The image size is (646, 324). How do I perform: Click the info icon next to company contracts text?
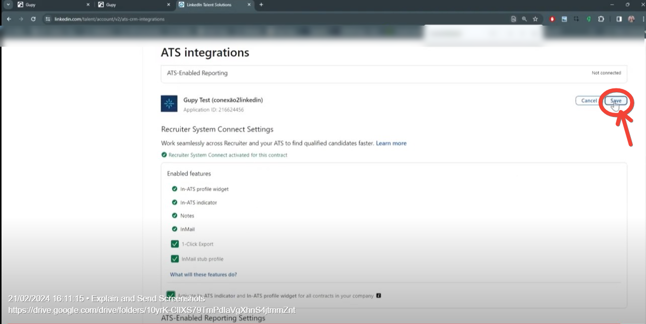[x=378, y=295]
